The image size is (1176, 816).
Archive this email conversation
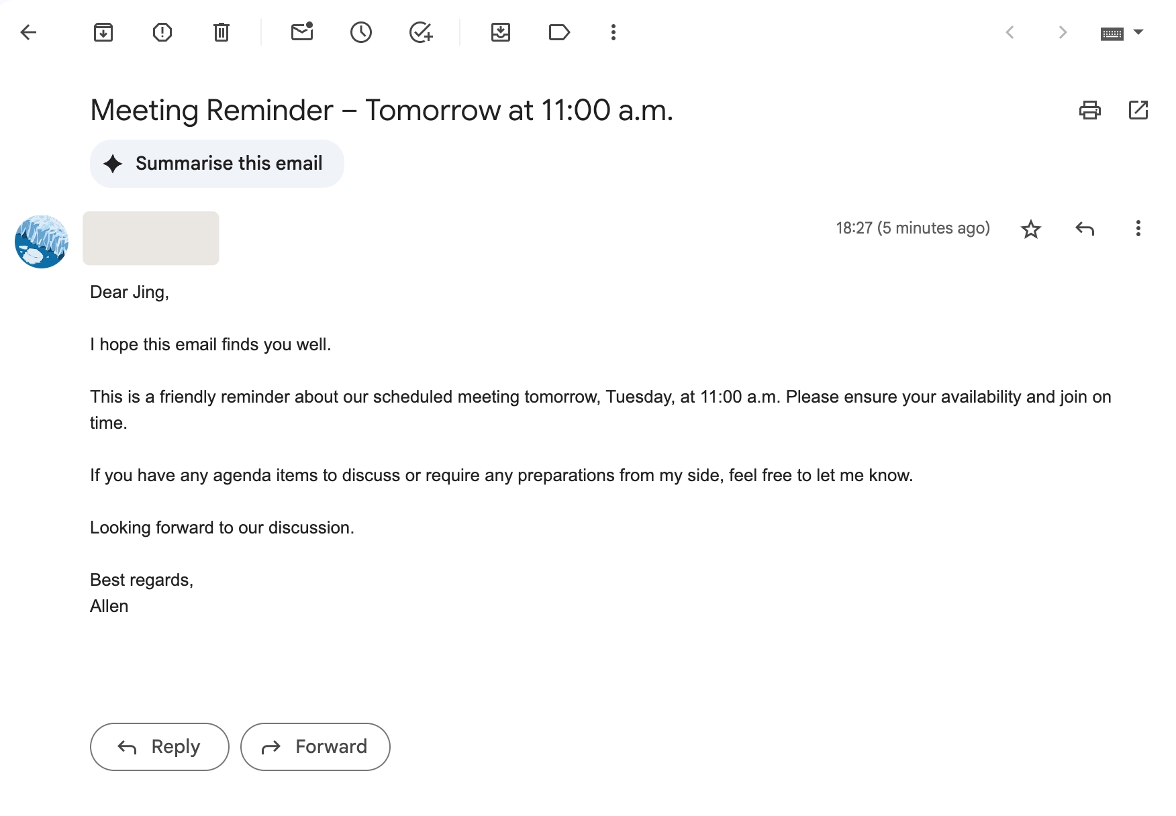[x=103, y=32]
